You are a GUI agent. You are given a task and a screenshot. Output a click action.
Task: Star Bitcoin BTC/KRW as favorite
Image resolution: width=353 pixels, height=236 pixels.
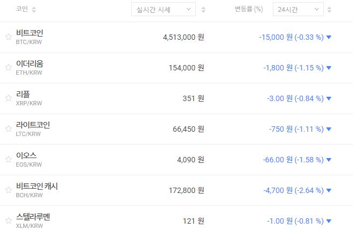[8, 37]
